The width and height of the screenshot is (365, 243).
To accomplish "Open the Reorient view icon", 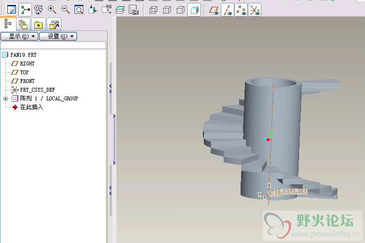I will [x=92, y=10].
